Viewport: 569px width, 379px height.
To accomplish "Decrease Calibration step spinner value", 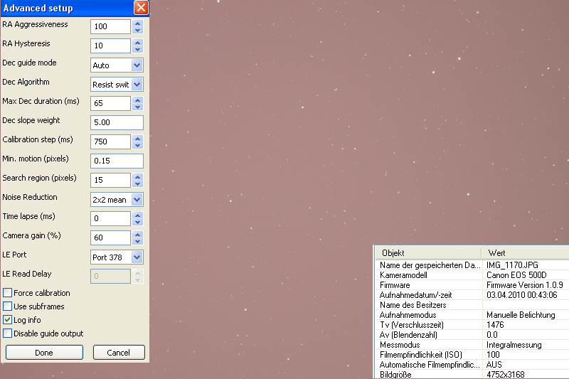I will pos(138,145).
